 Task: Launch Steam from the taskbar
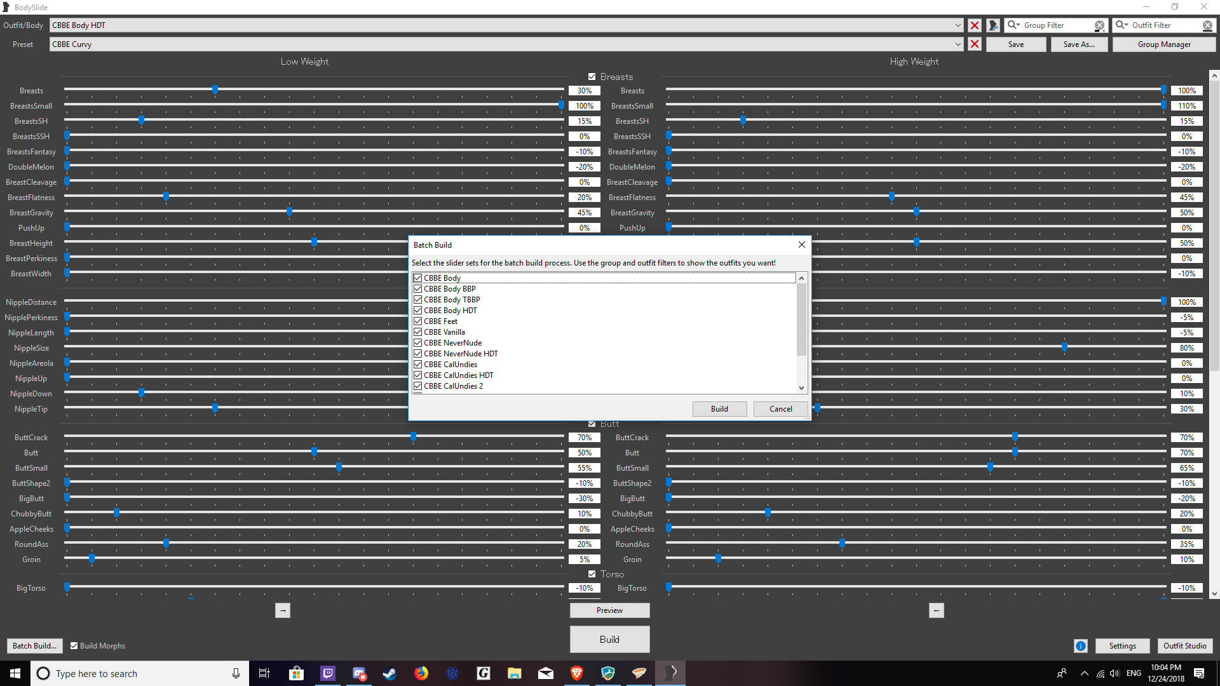[390, 673]
